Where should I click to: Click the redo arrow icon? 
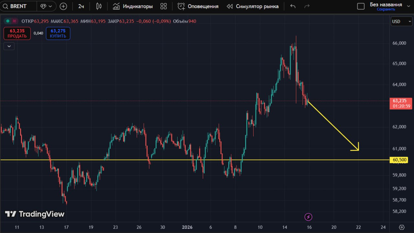coord(307,6)
